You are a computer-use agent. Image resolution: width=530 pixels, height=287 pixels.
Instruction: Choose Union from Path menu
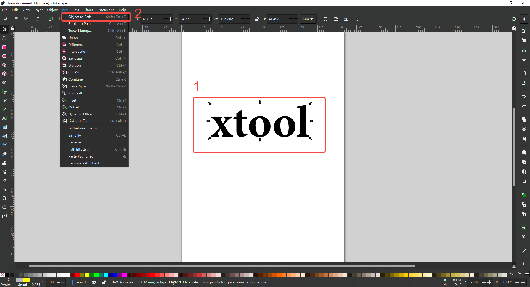point(94,38)
